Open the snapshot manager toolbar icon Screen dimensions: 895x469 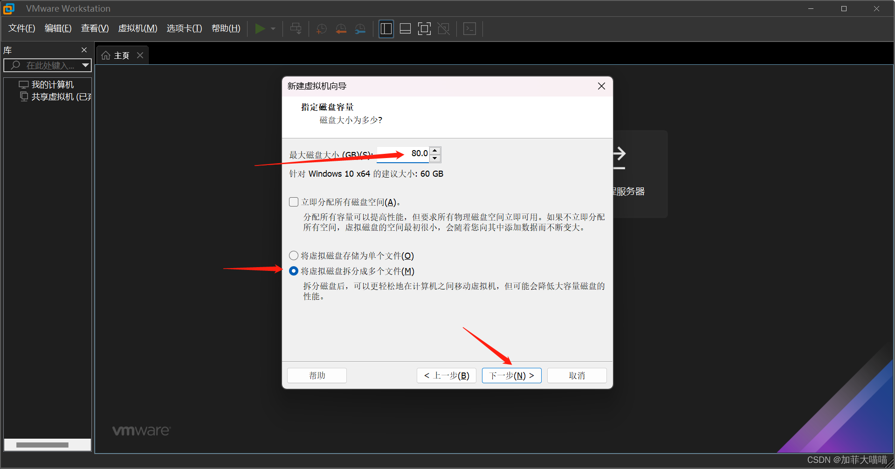click(360, 29)
